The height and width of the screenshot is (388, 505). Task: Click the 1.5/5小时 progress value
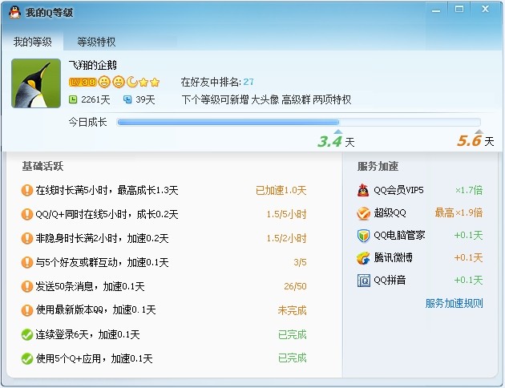click(x=286, y=214)
